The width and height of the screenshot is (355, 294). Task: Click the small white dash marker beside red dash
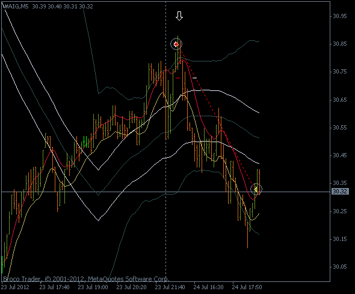pyautogui.click(x=194, y=78)
